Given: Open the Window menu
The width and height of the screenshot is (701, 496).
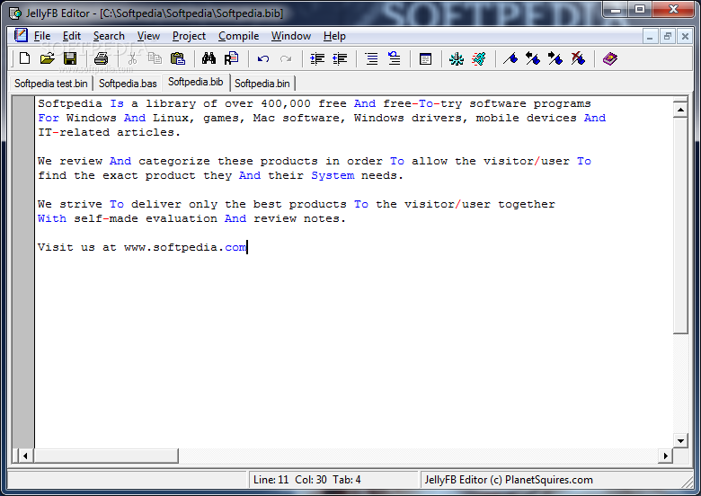Looking at the screenshot, I should pos(290,36).
